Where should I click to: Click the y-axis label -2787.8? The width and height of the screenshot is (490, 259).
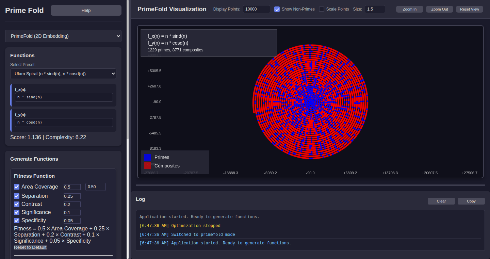click(155, 117)
